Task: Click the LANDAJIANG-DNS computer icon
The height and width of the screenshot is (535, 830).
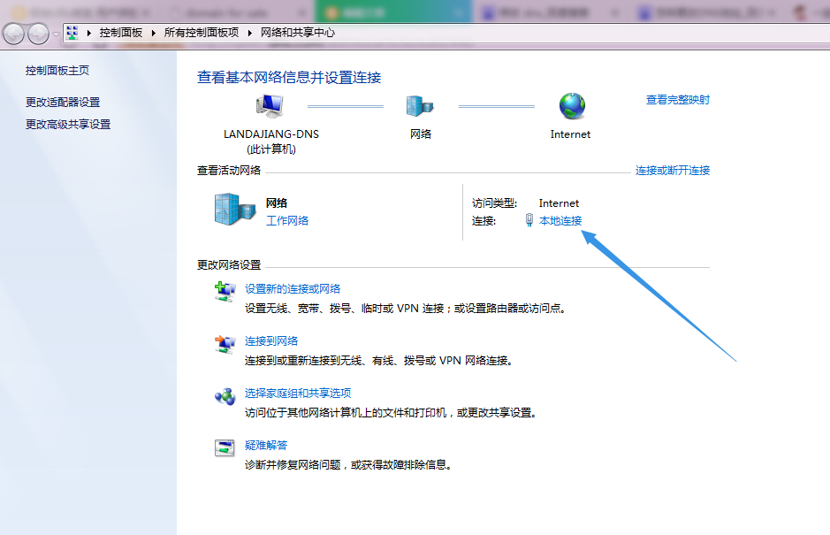Action: 270,106
